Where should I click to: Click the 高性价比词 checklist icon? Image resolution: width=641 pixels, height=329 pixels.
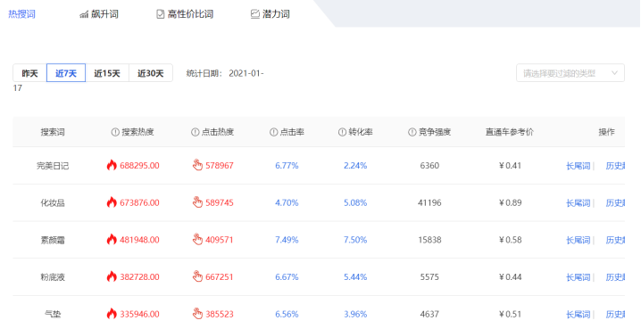click(161, 14)
